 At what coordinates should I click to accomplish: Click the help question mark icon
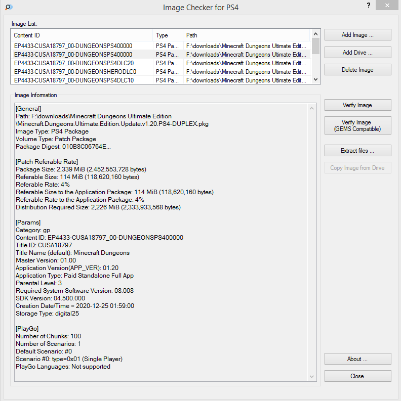(369, 5)
